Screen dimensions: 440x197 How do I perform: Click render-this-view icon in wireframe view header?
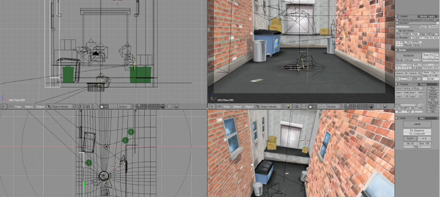(177, 107)
